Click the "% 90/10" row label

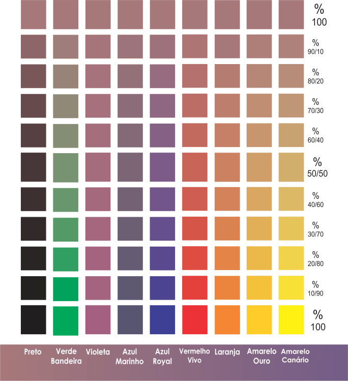click(315, 47)
